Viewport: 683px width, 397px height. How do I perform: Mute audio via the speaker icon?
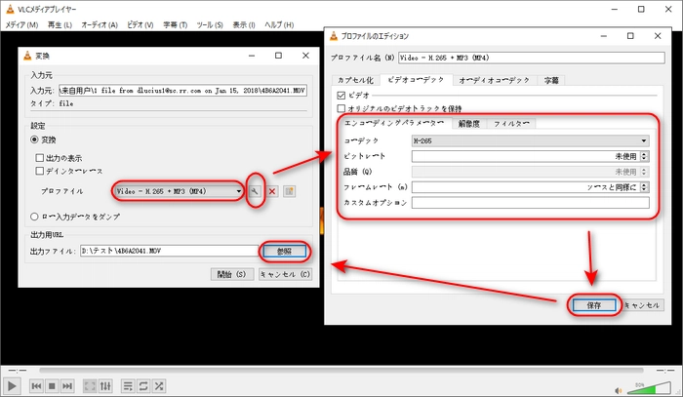click(x=617, y=386)
